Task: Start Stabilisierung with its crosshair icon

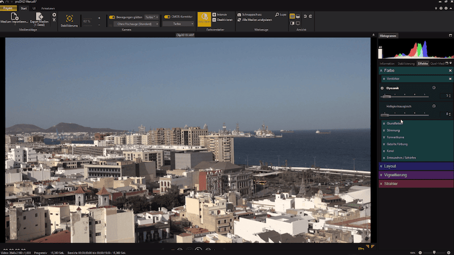Action: click(x=69, y=19)
